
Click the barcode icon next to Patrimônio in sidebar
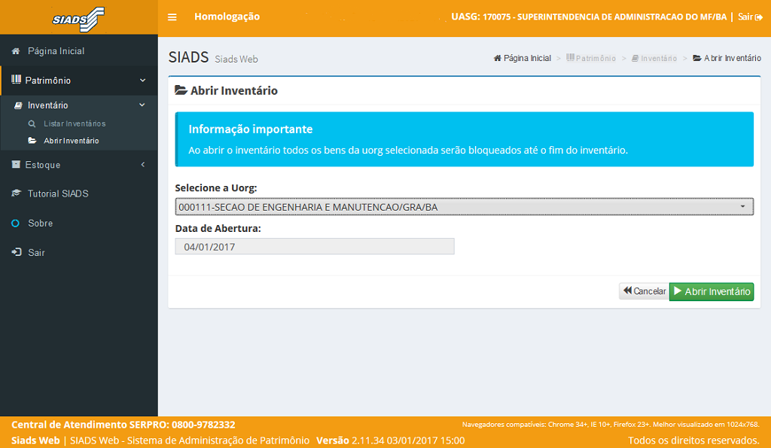point(17,80)
